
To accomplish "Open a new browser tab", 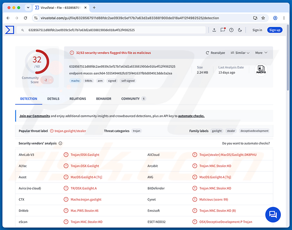I will point(94,8).
